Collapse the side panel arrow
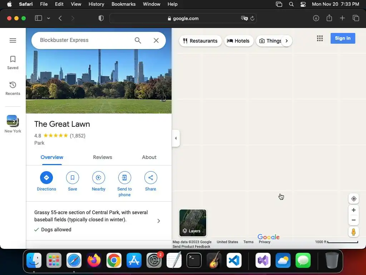Image resolution: width=366 pixels, height=275 pixels. tap(176, 138)
